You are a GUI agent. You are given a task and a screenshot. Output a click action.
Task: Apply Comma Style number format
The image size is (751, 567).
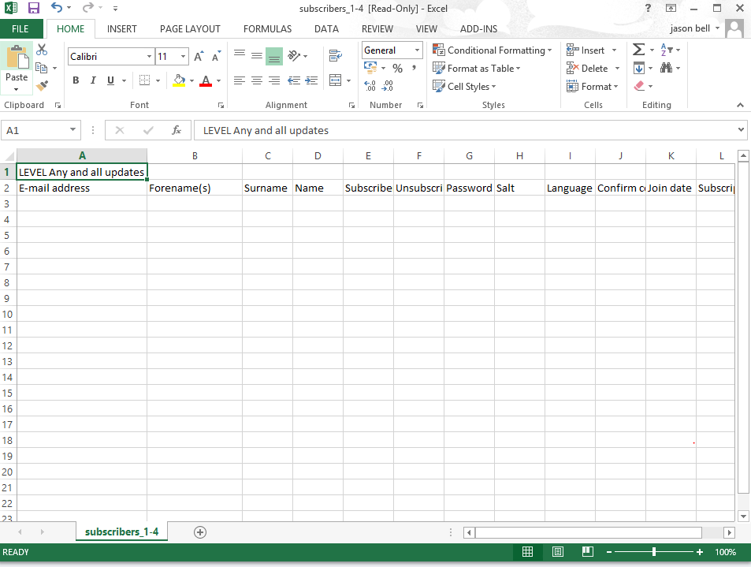coord(414,68)
